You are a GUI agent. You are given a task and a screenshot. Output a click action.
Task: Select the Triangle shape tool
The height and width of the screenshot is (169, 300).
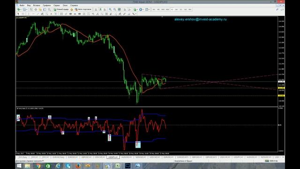pos(75,14)
